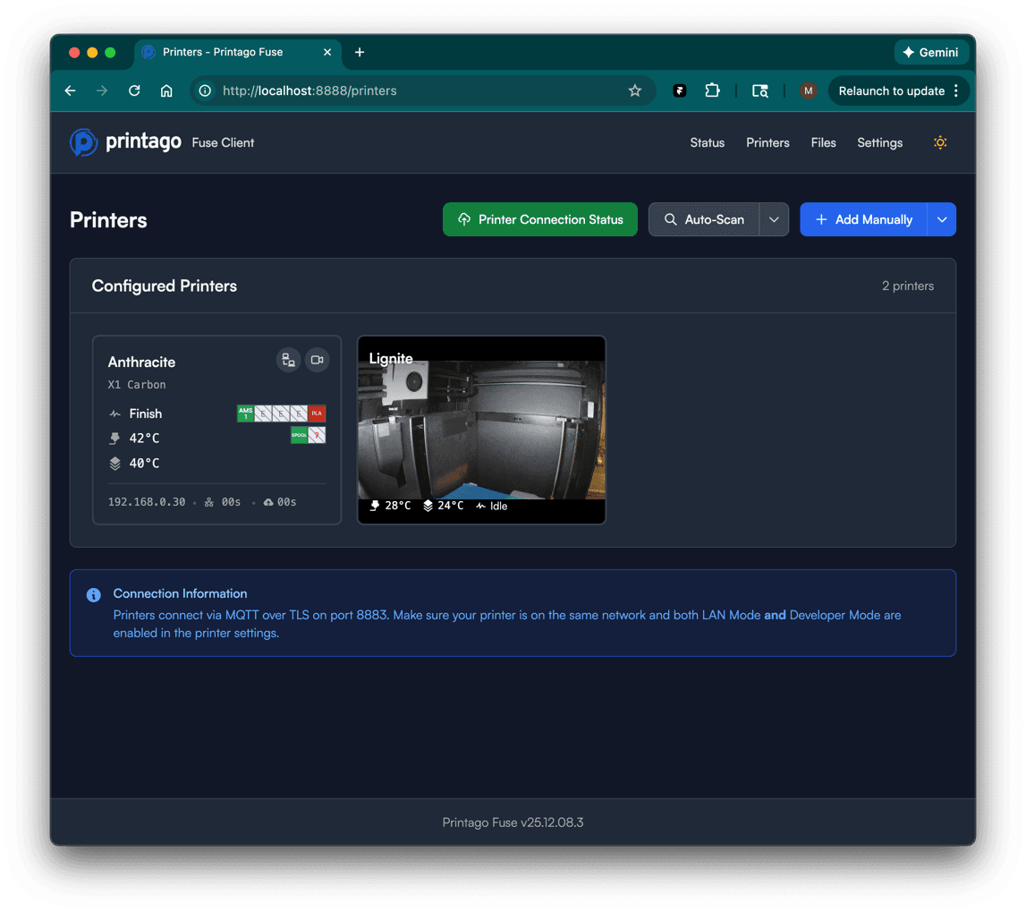
Task: Expand the Auto-Scan dropdown arrow
Action: 774,219
